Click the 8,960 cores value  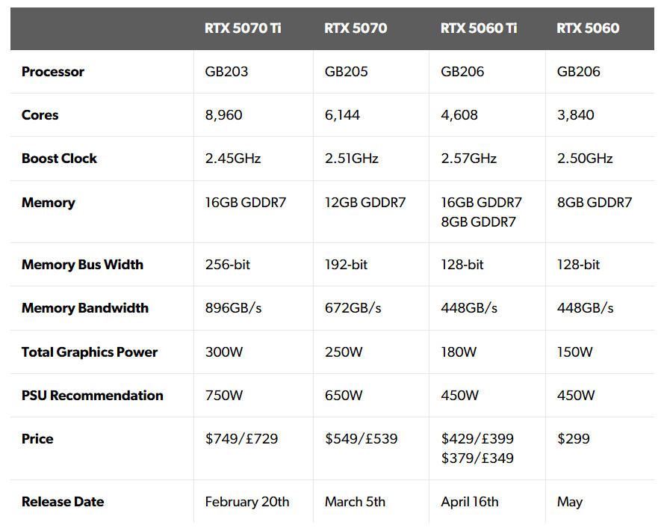[x=224, y=115]
